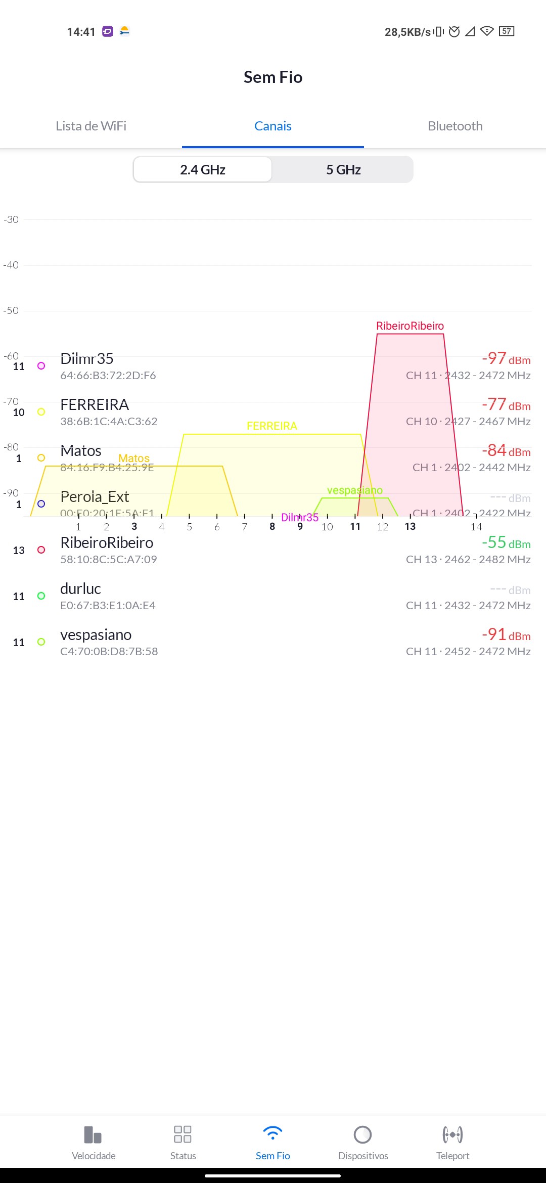The height and width of the screenshot is (1183, 546).
Task: Tap the Sem Fio WiFi icon
Action: tap(272, 1134)
